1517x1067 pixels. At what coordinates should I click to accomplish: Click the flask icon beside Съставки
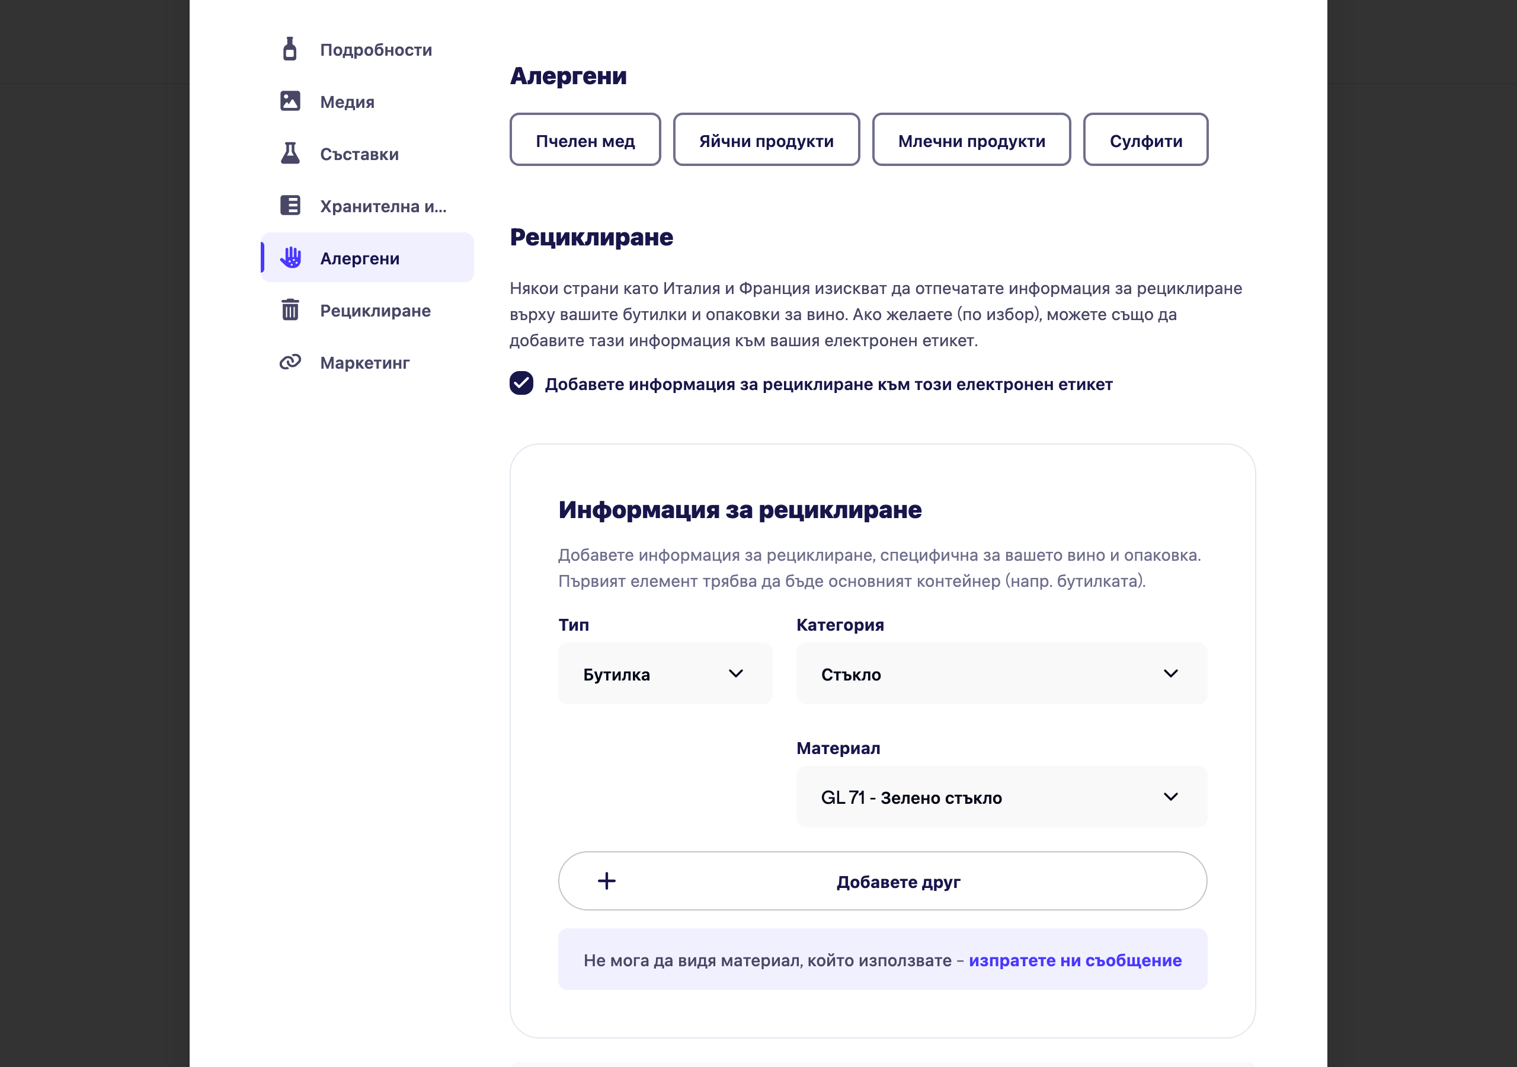290,154
